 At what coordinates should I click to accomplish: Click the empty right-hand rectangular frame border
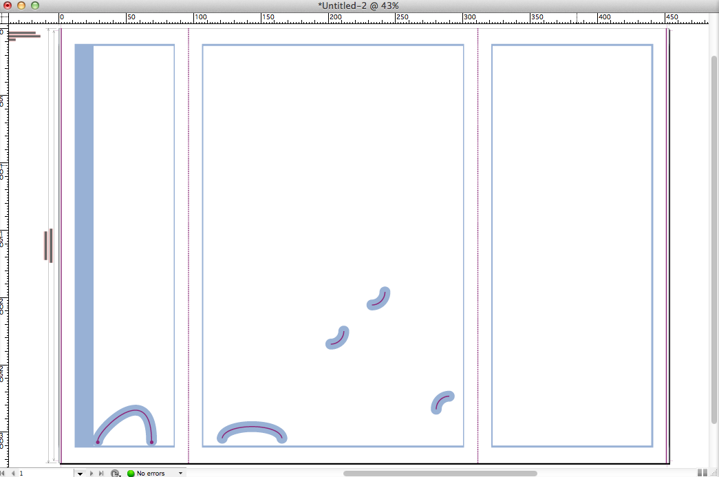[652, 241]
